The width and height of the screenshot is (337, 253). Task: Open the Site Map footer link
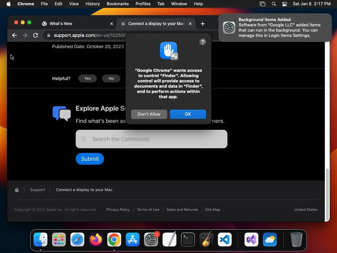(212, 210)
